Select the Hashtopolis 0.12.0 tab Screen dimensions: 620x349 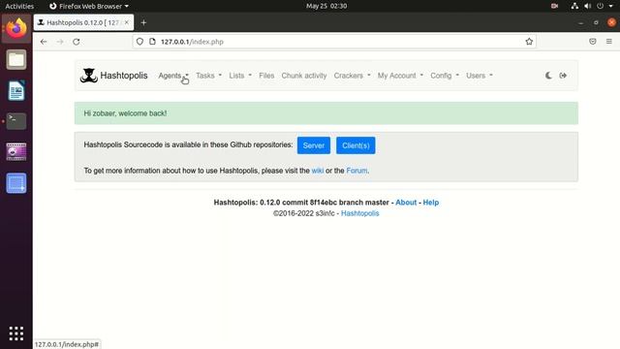click(x=83, y=22)
